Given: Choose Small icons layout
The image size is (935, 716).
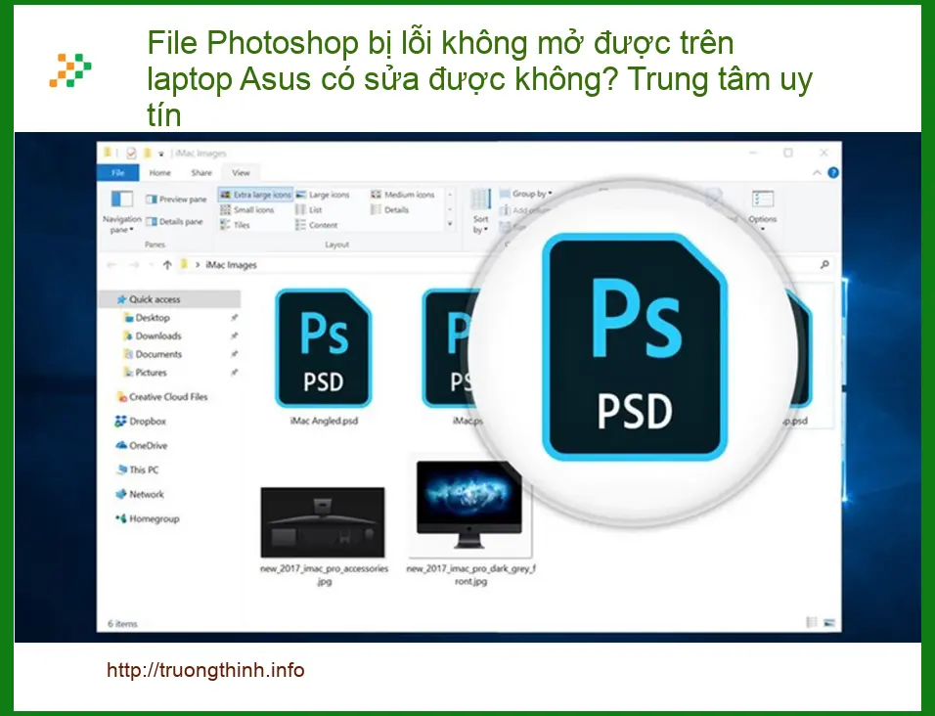Looking at the screenshot, I should pyautogui.click(x=246, y=210).
